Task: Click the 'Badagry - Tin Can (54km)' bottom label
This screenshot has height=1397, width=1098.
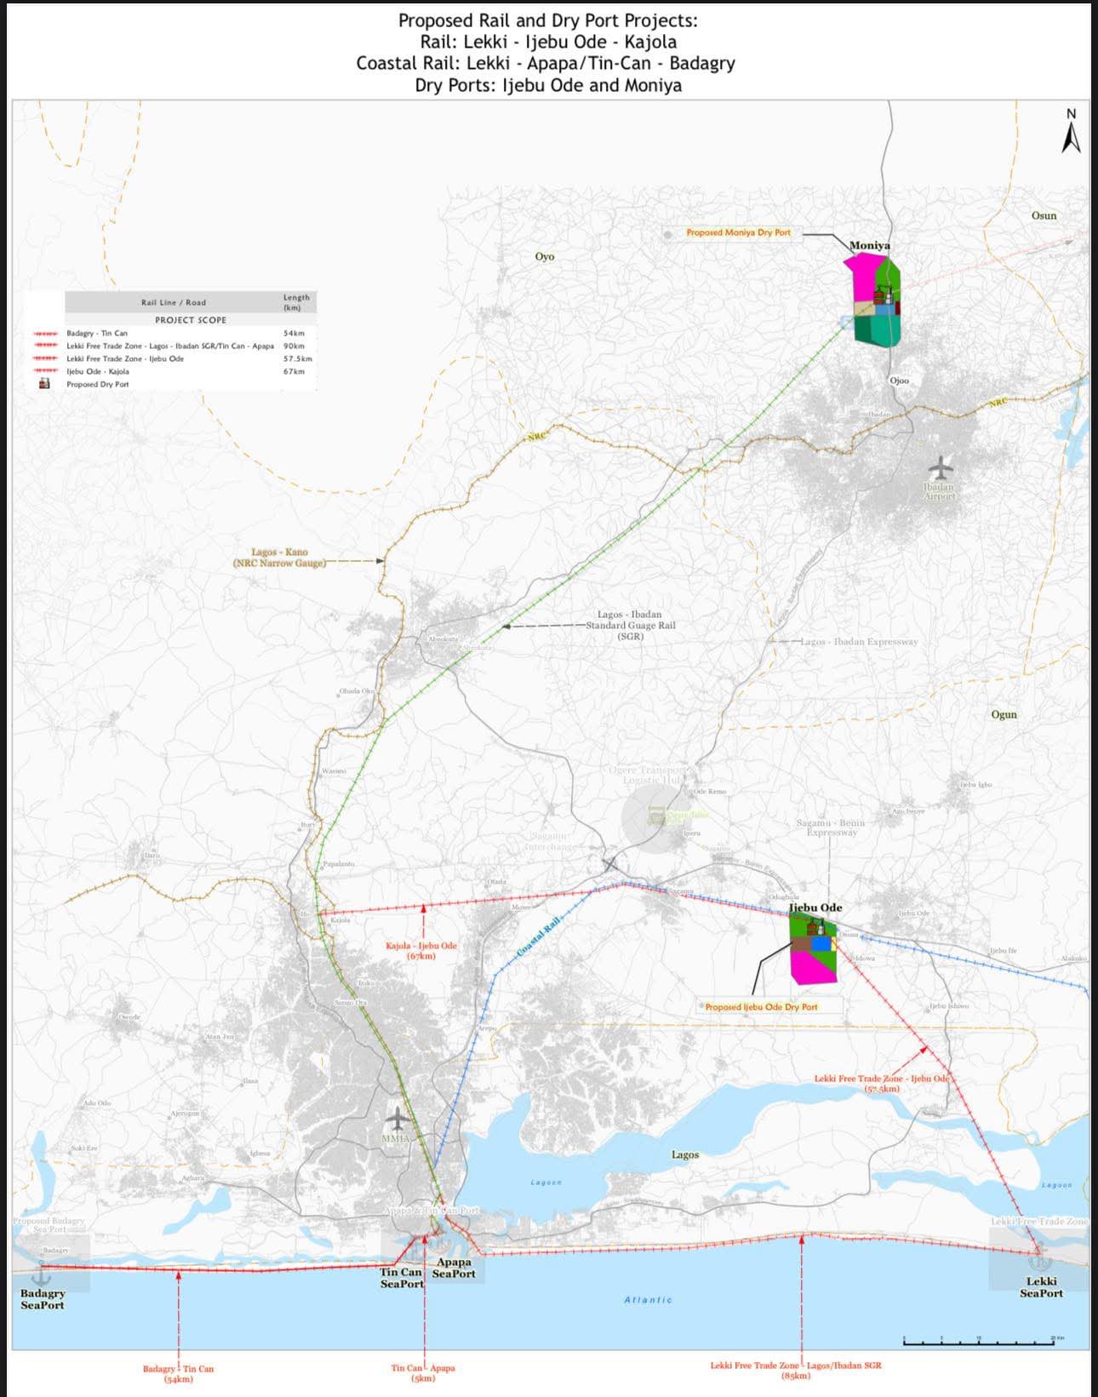Action: pos(178,1373)
